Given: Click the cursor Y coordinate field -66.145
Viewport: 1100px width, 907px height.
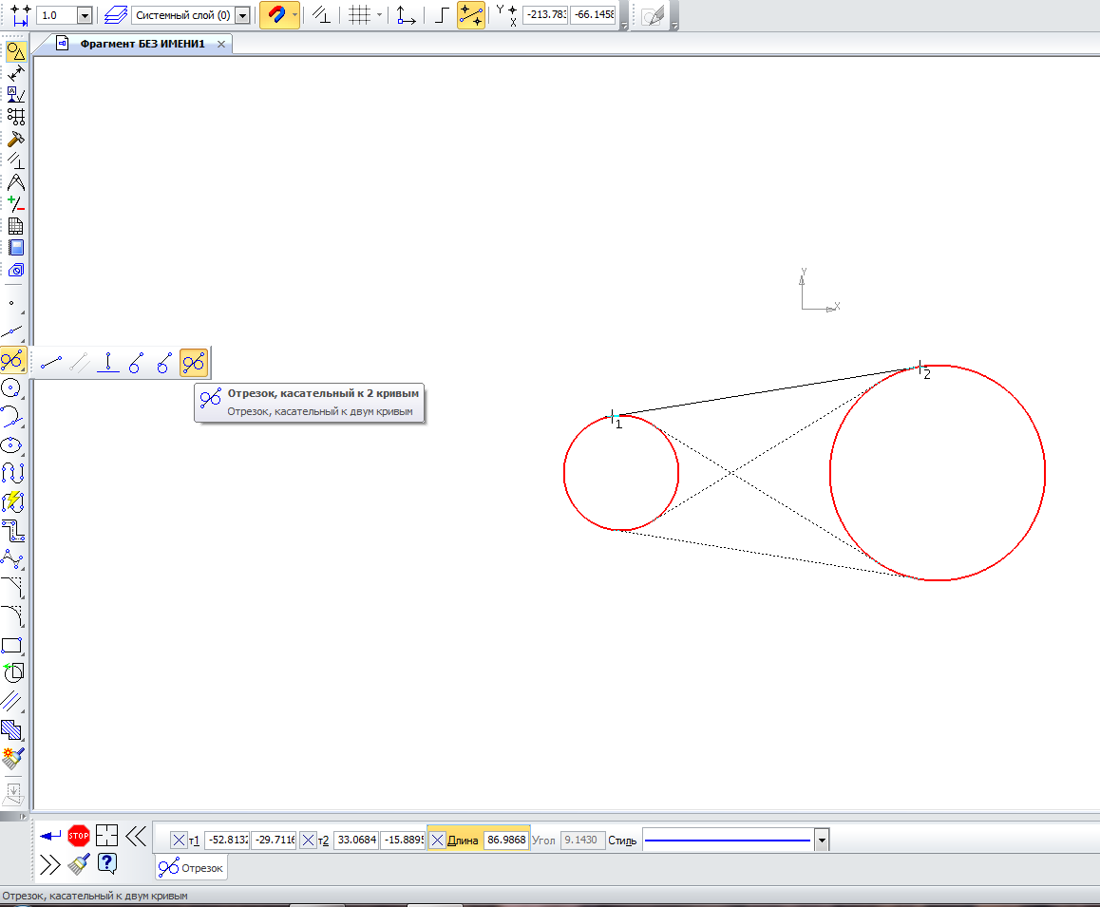Looking at the screenshot, I should click(593, 15).
